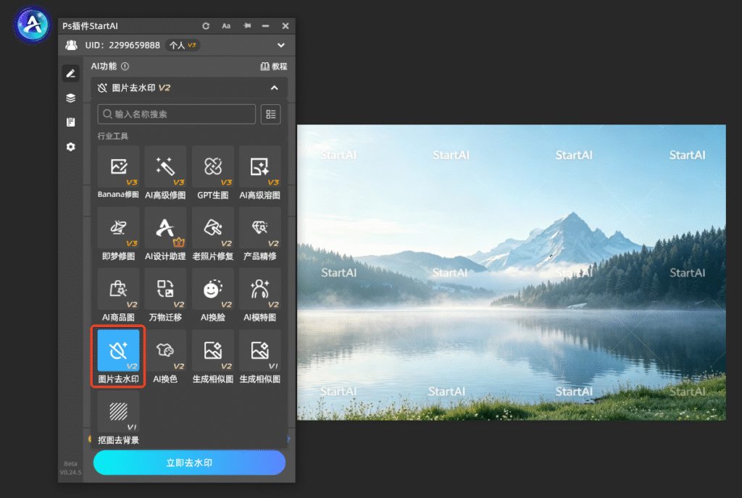Click the Aa font size icon
This screenshot has width=742, height=498.
tap(226, 26)
